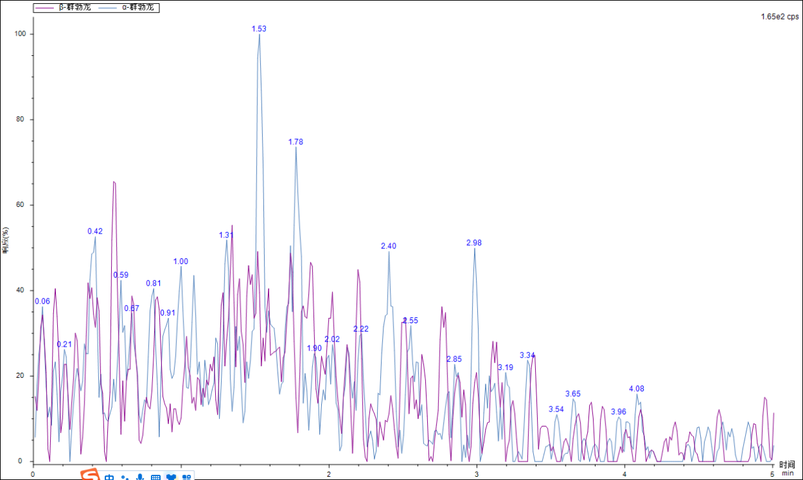This screenshot has width=803, height=480.
Task: Click the skin (shirt) icon in IME bar
Action: coord(172,477)
